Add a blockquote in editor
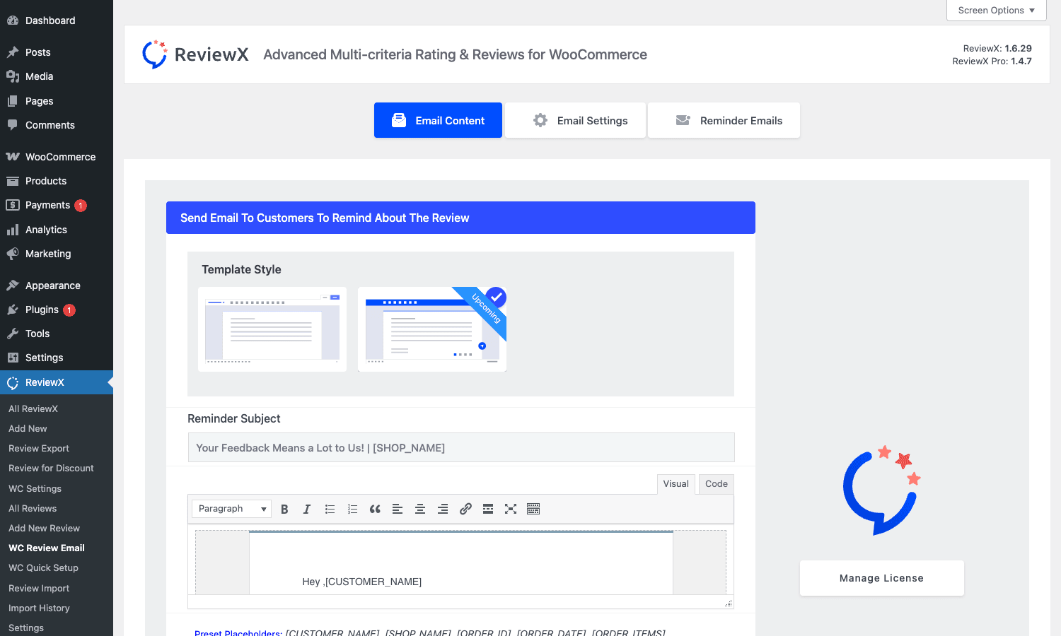1061x636 pixels. tap(375, 509)
